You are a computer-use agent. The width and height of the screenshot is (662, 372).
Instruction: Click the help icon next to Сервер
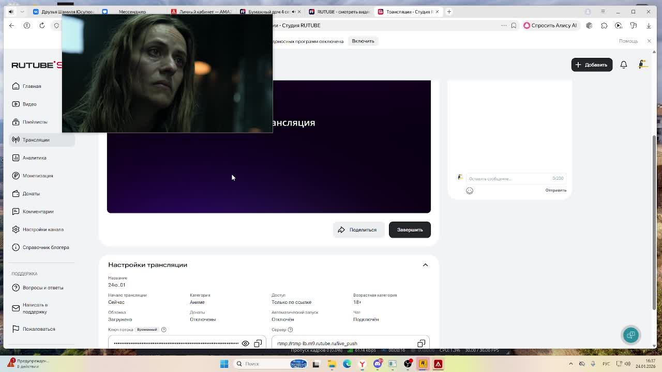pos(290,330)
